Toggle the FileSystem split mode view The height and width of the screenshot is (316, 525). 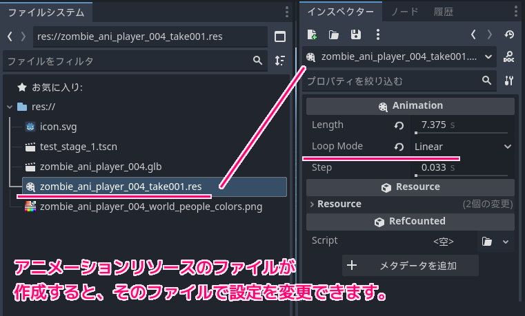click(x=279, y=36)
